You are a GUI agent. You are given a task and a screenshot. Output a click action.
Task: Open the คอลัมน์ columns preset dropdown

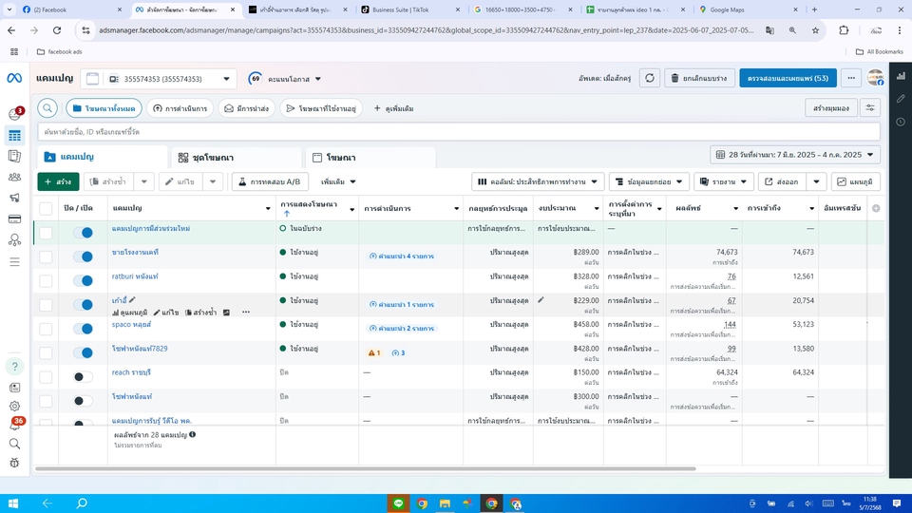click(538, 181)
